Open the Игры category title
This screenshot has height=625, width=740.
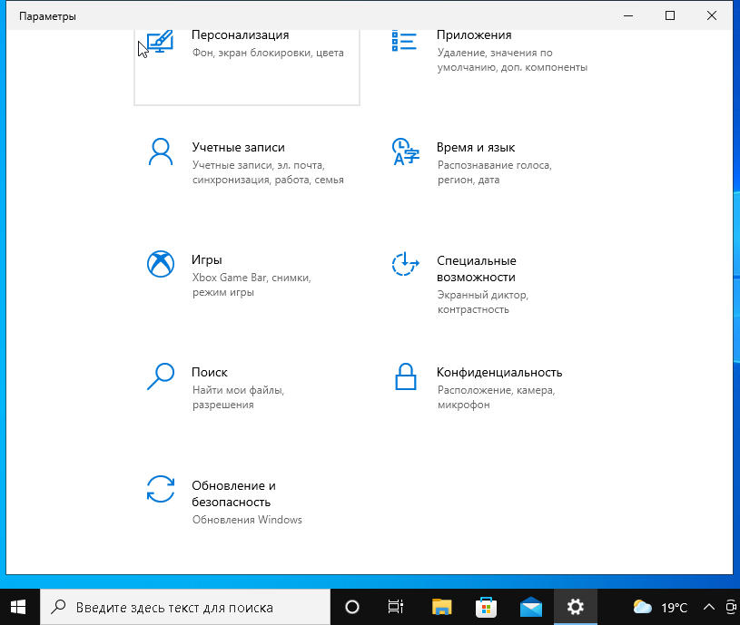pos(207,259)
